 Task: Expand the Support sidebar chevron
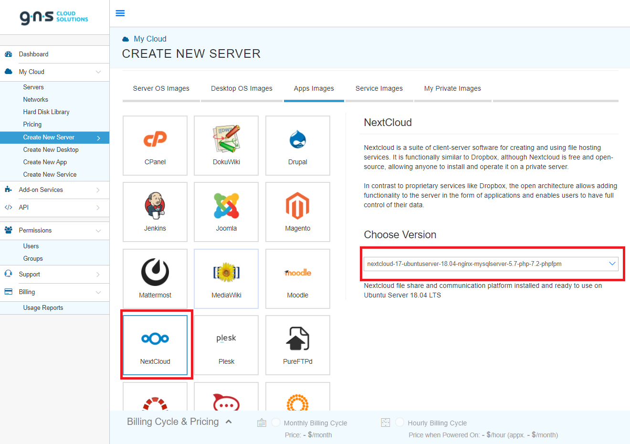coord(98,275)
